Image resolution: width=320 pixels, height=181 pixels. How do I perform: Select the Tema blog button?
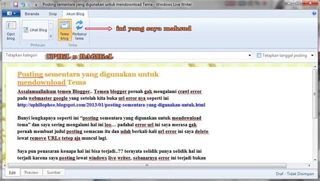[65, 30]
